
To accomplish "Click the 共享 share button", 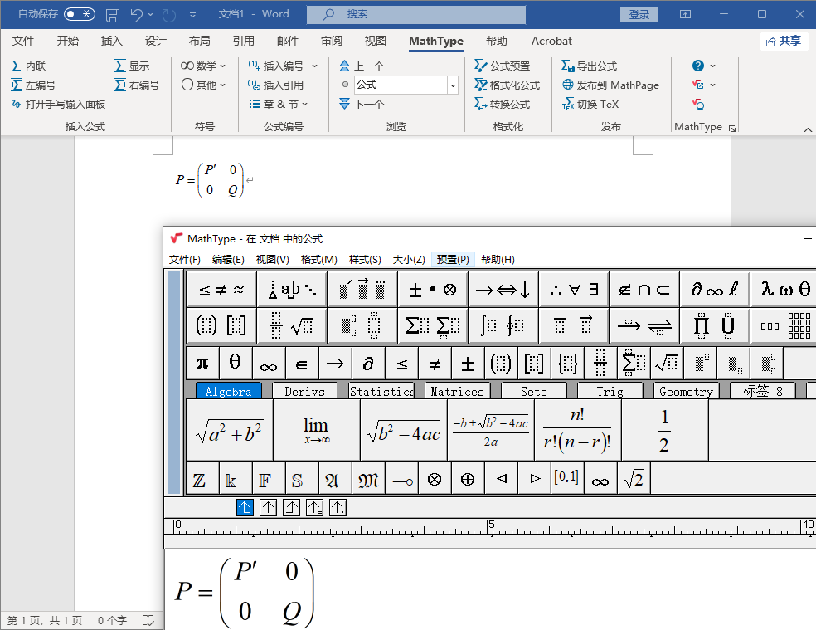I will pyautogui.click(x=784, y=42).
